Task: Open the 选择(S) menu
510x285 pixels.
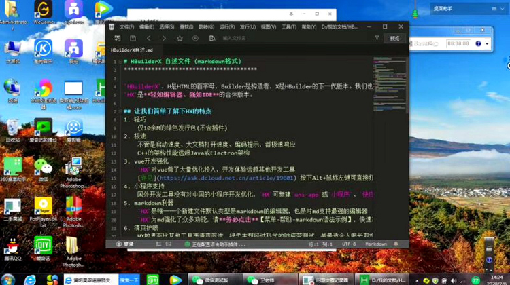Action: point(167,26)
